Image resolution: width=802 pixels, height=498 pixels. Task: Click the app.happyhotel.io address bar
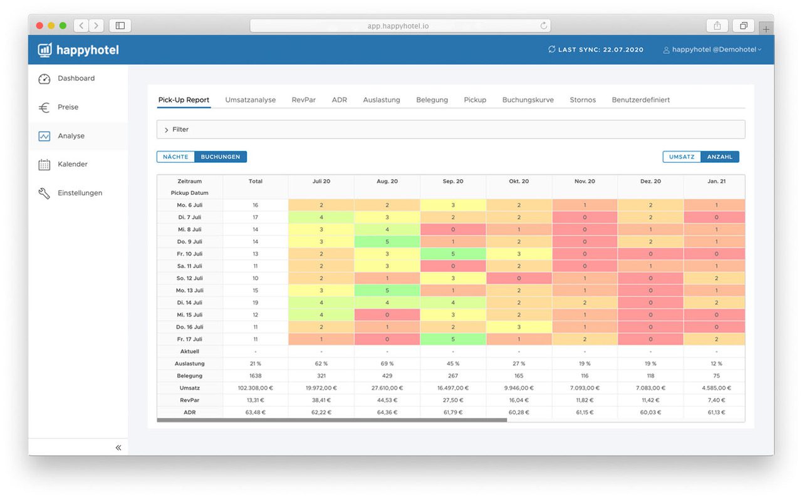pos(400,26)
